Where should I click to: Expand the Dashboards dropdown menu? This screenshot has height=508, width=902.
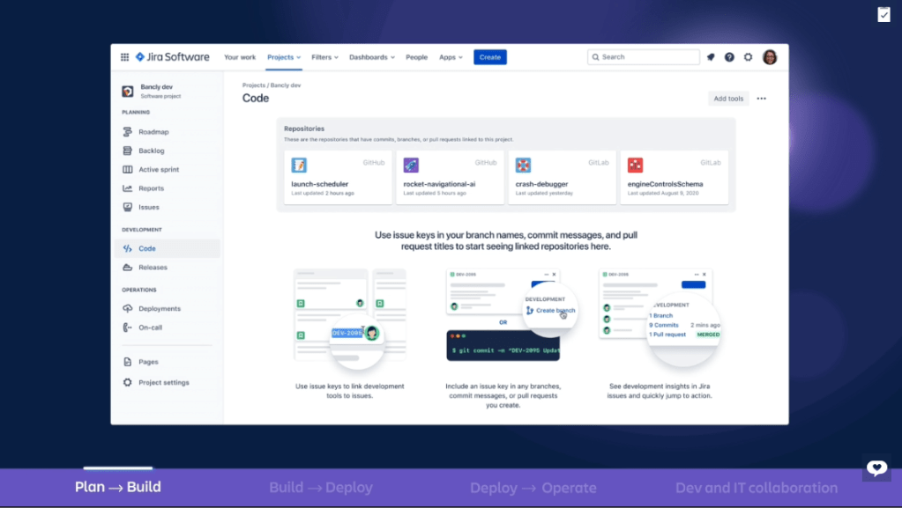coord(371,57)
